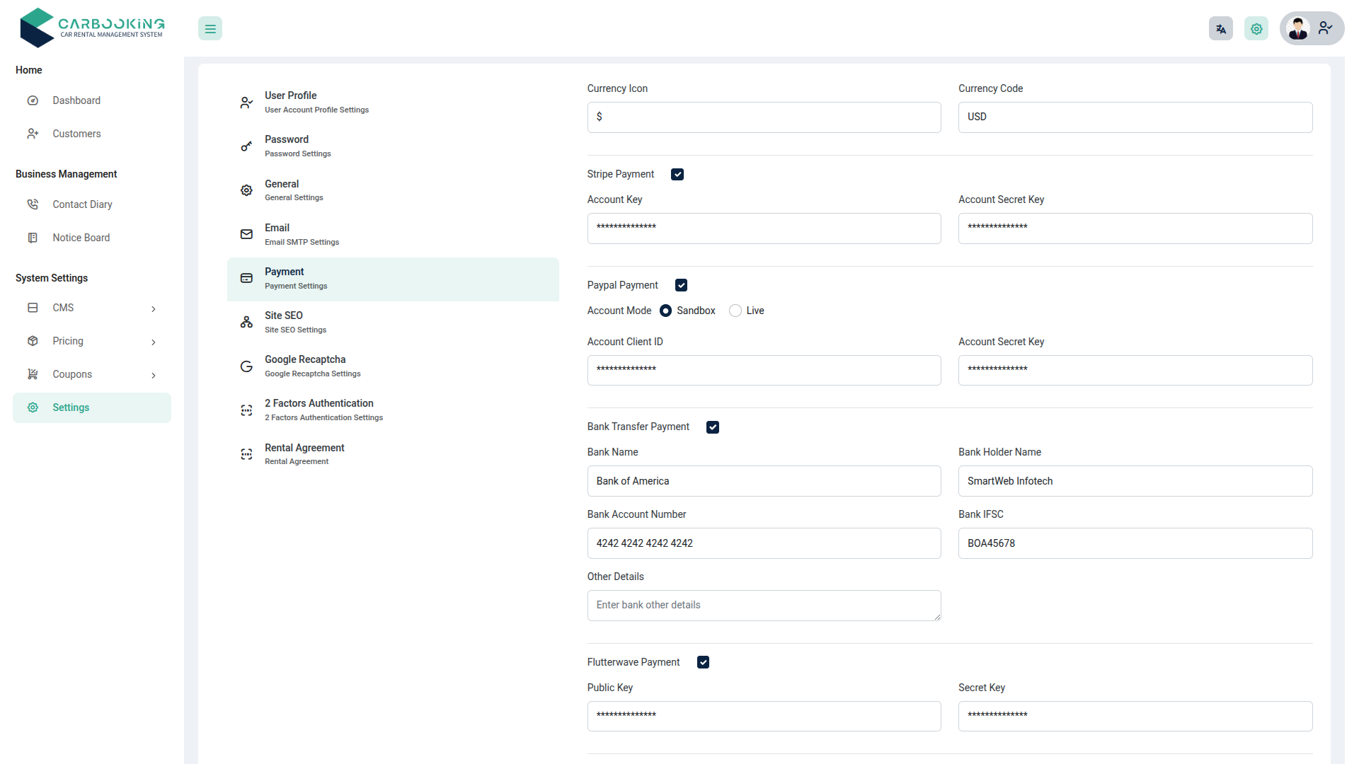
Task: Open the settings gear in the top bar
Action: (1256, 28)
